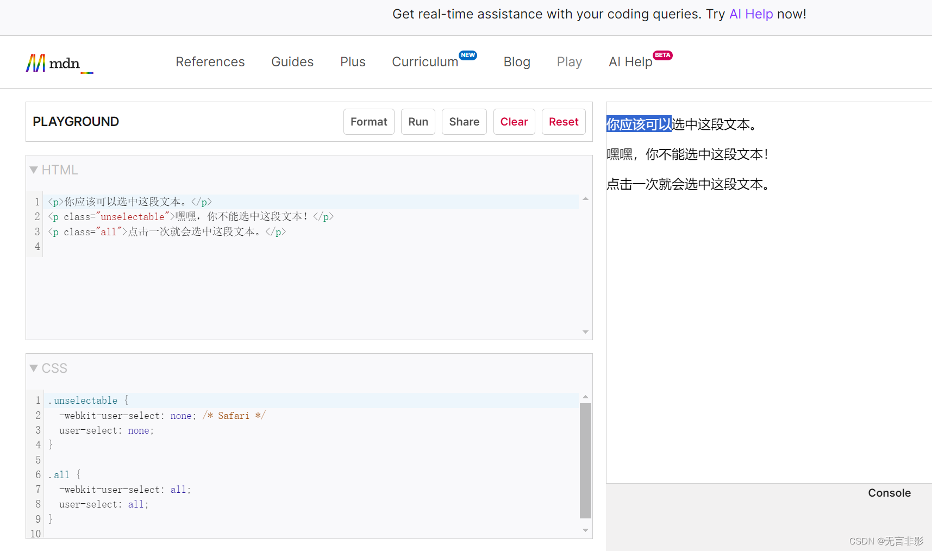932x551 pixels.
Task: Click the CSS editor scrollbar
Action: pyautogui.click(x=586, y=461)
